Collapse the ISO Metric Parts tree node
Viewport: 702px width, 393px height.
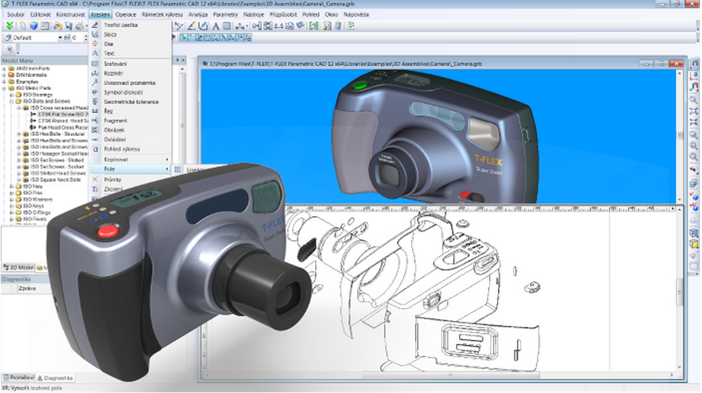(x=4, y=88)
